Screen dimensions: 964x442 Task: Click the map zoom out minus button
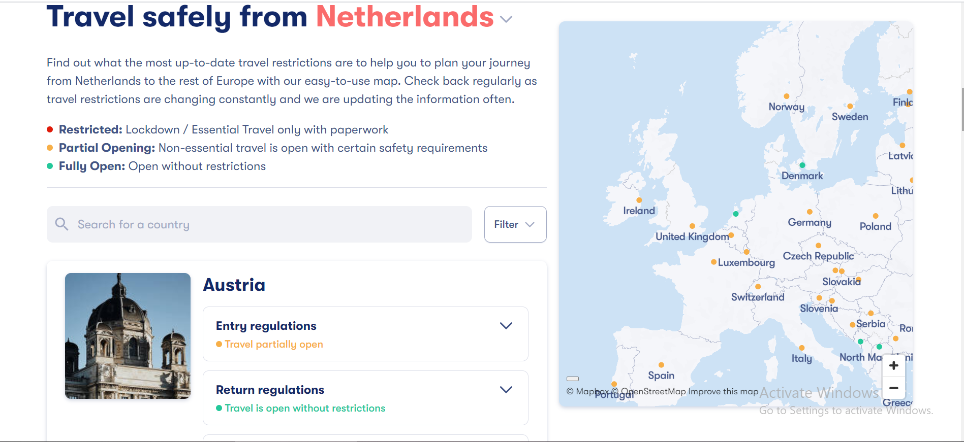tap(894, 388)
